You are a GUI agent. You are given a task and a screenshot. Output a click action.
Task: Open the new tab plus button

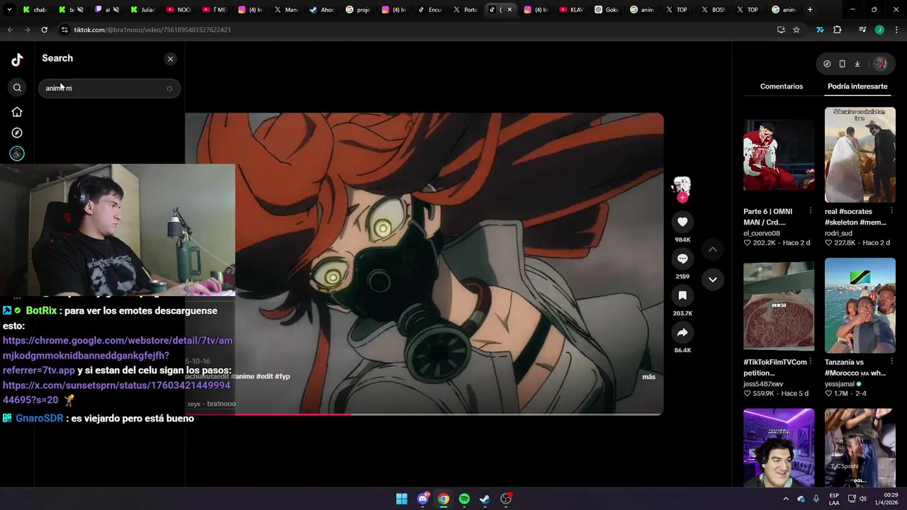click(810, 10)
